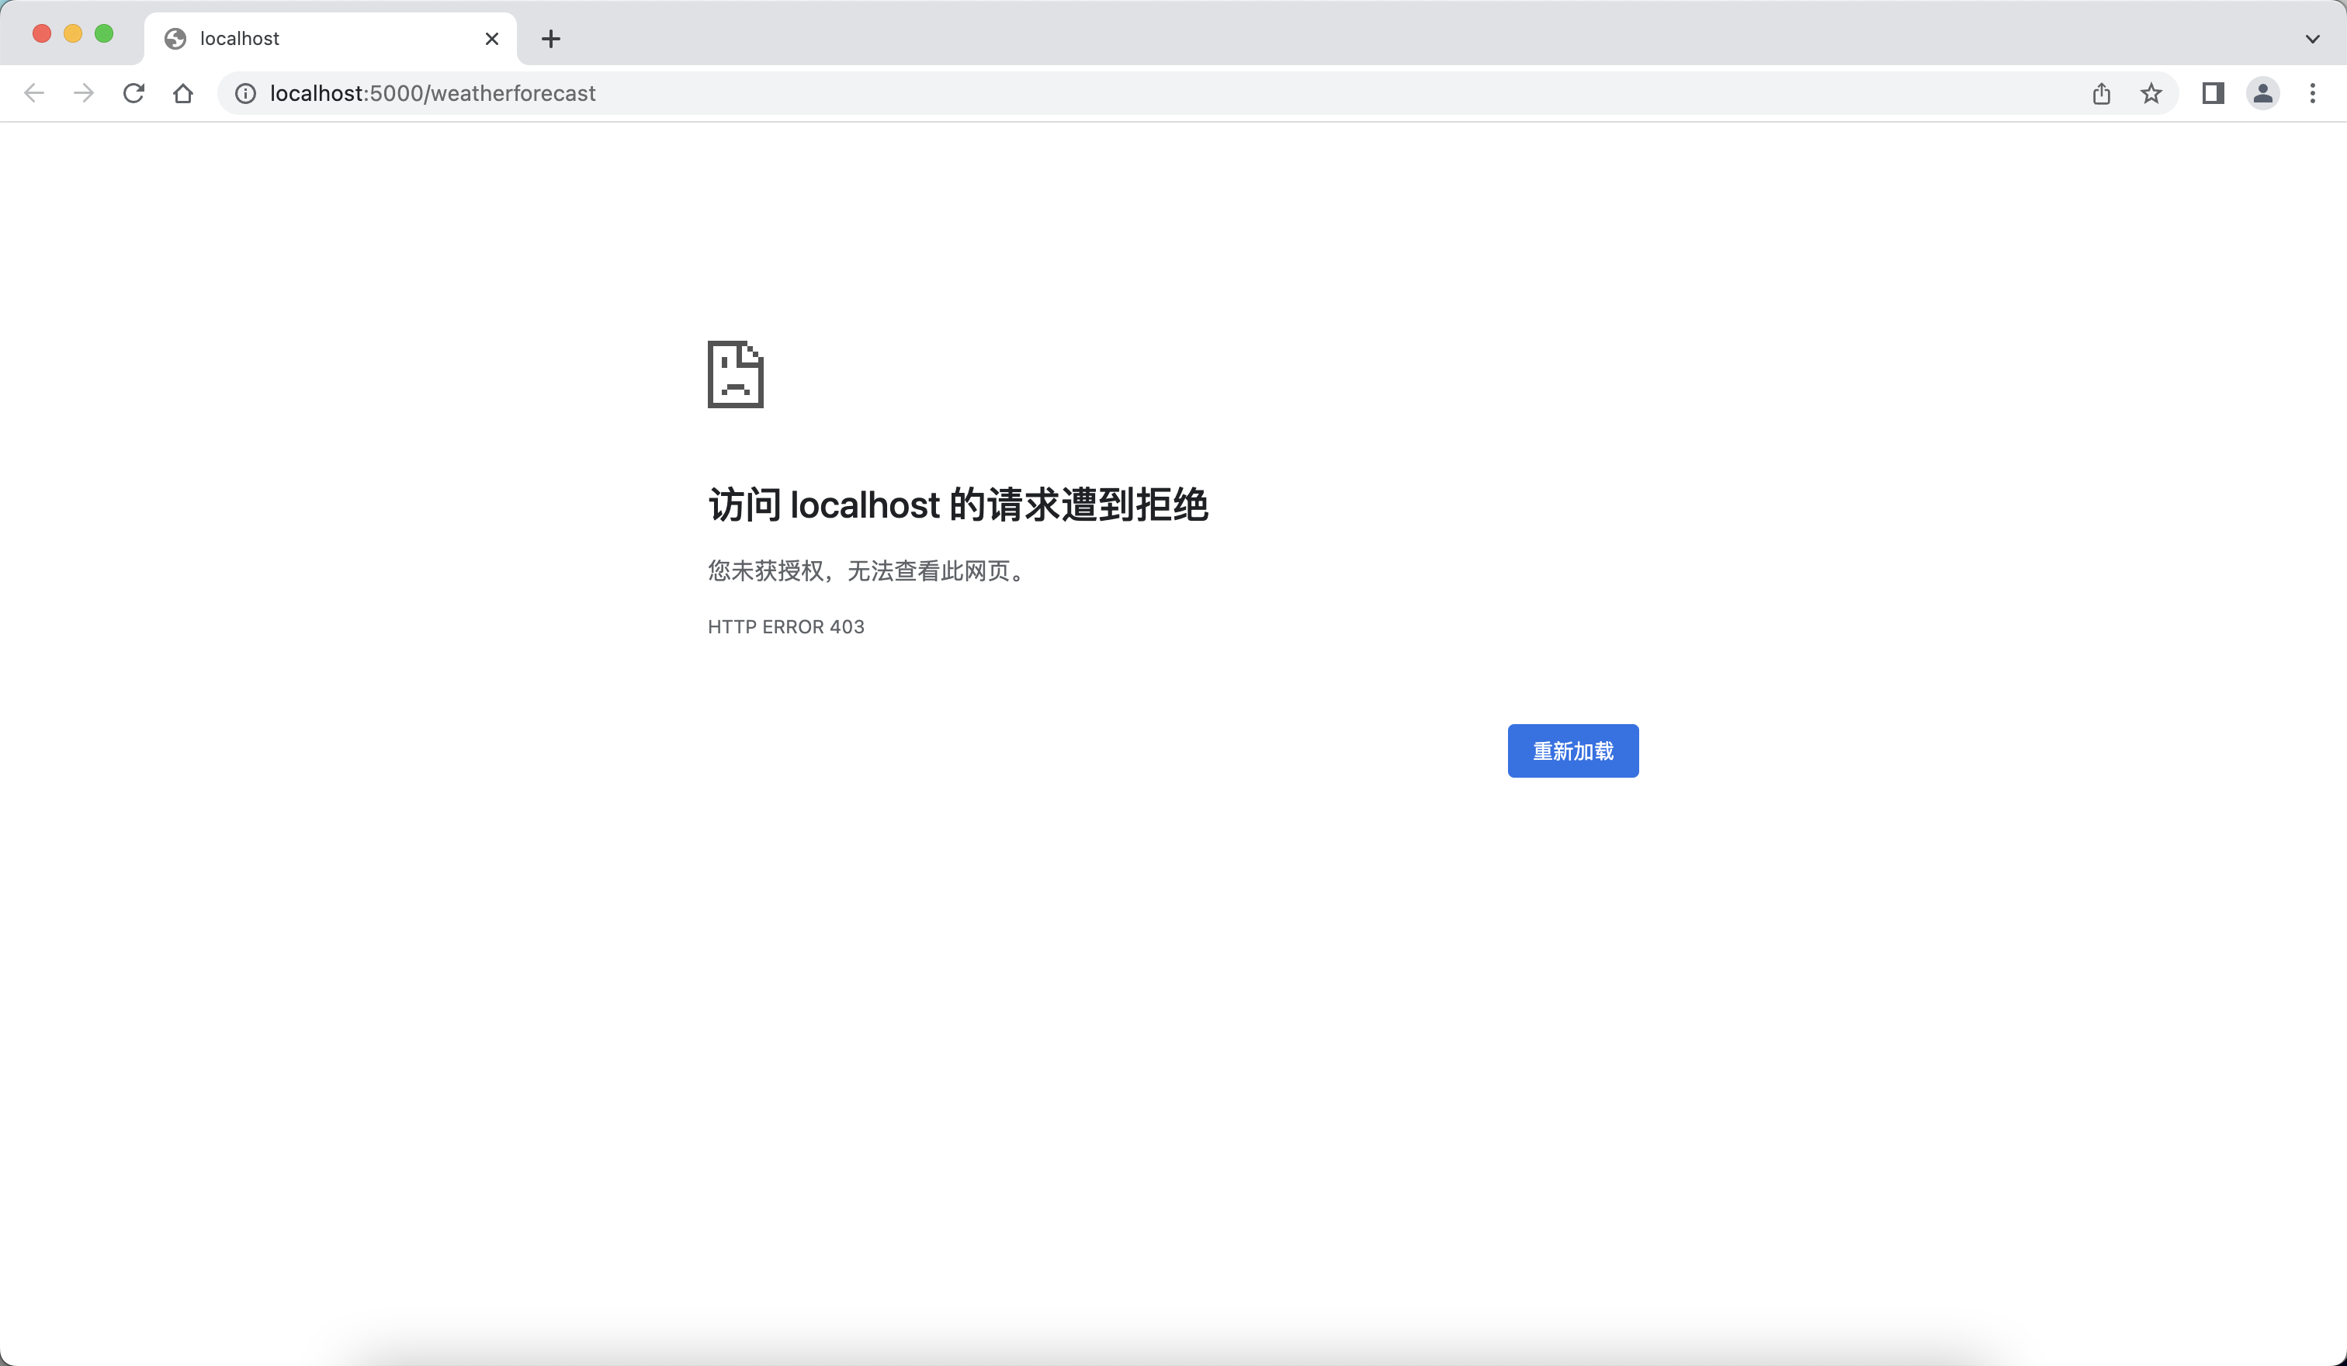
Task: Click the green fullscreen window button
Action: click(104, 33)
